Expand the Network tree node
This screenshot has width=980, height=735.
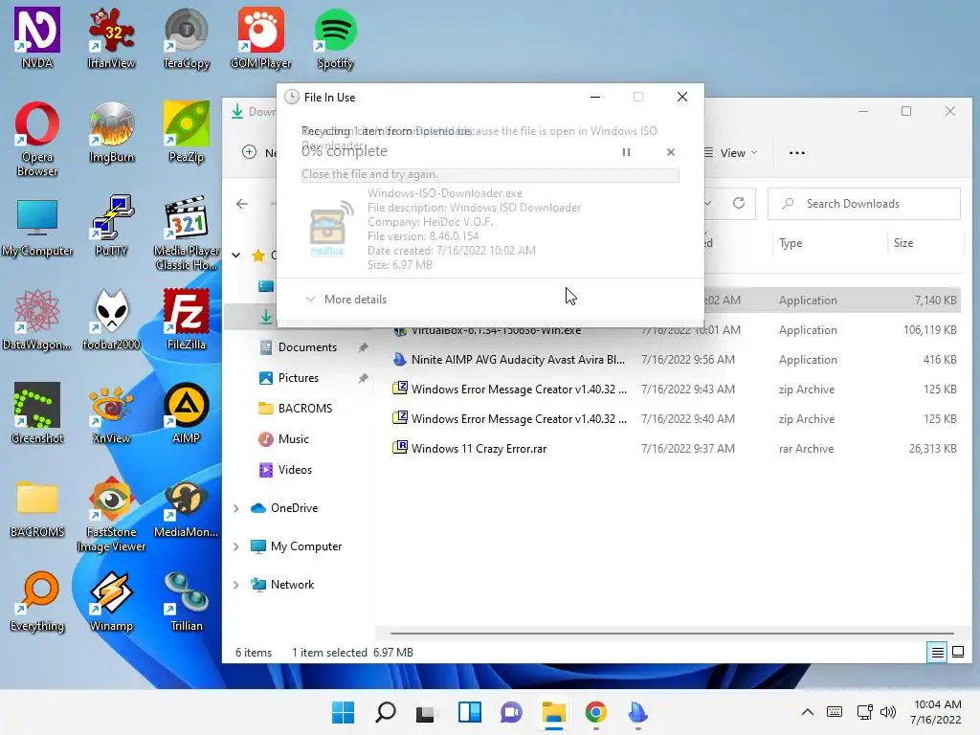click(x=235, y=585)
